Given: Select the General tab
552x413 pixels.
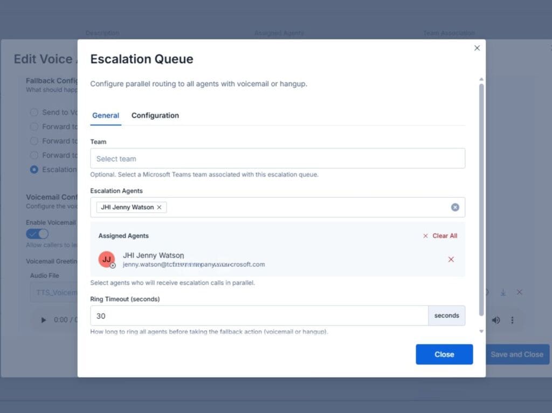Looking at the screenshot, I should tap(106, 115).
